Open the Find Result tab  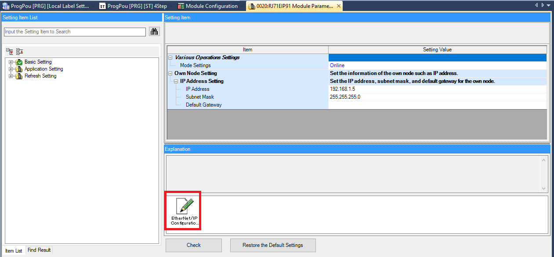[x=39, y=250]
